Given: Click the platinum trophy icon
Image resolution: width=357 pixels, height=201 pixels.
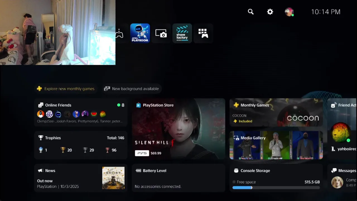Looking at the screenshot, I should click(41, 150).
